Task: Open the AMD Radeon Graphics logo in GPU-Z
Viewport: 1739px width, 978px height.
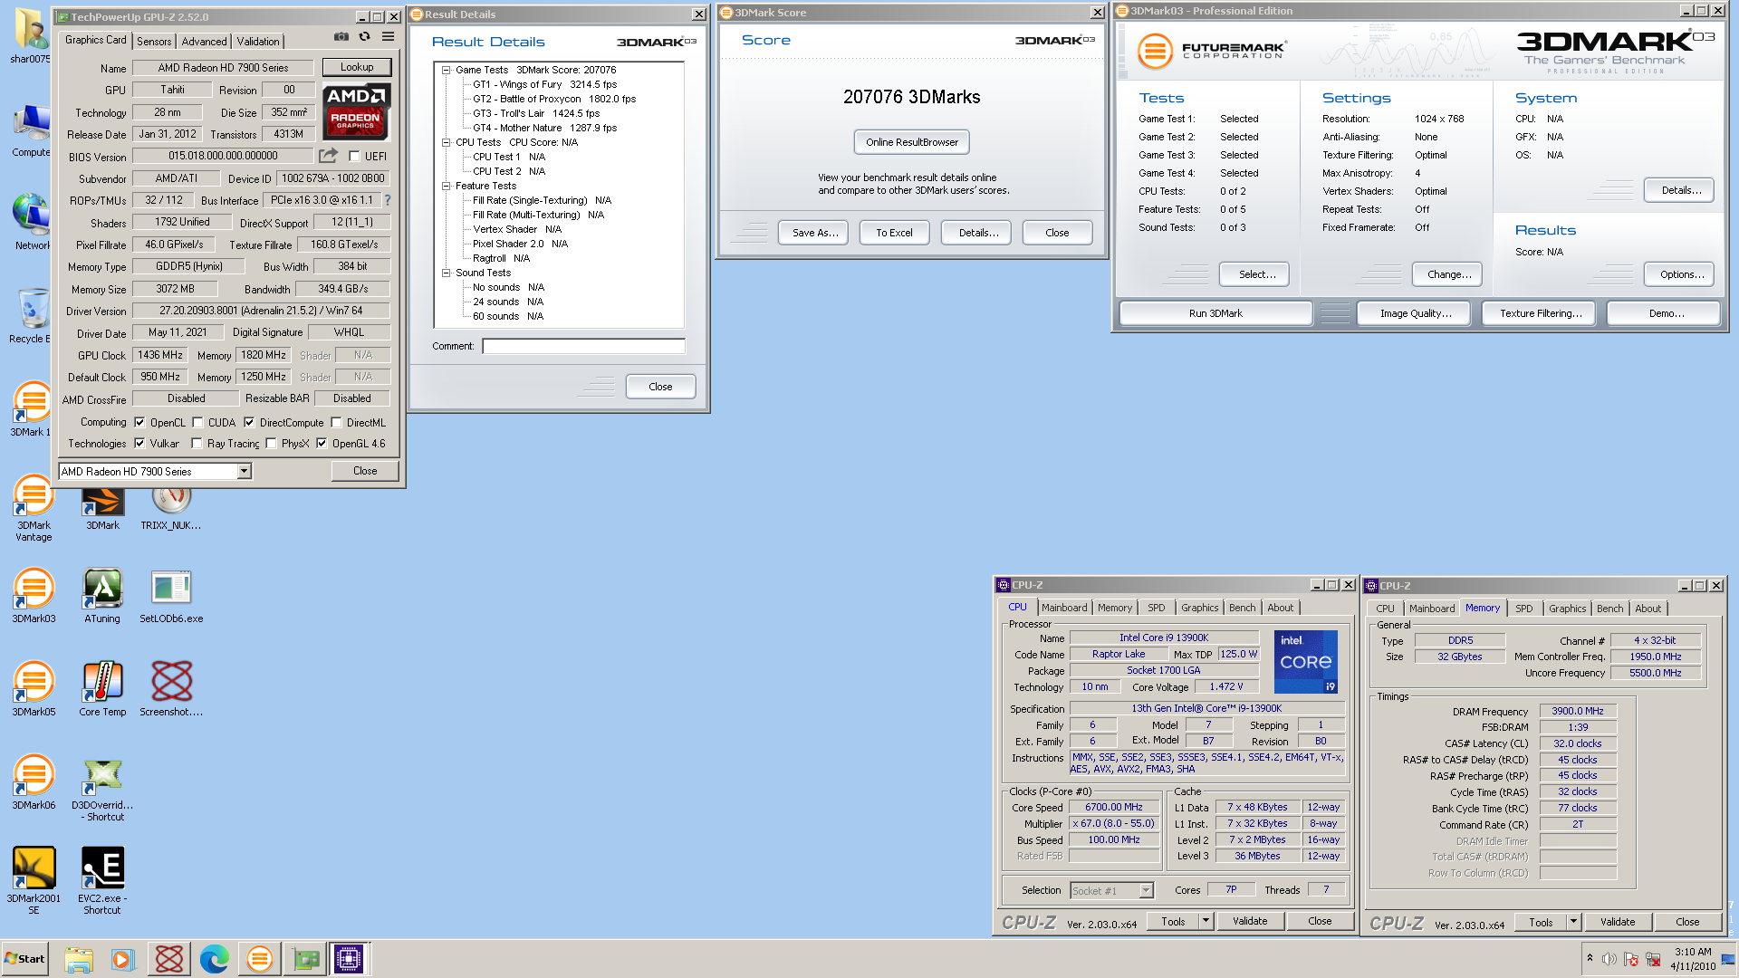Action: (356, 112)
